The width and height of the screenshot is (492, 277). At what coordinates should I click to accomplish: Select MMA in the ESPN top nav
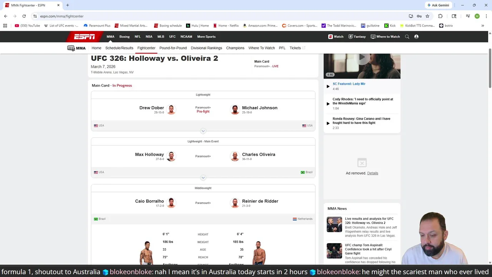[x=110, y=37]
